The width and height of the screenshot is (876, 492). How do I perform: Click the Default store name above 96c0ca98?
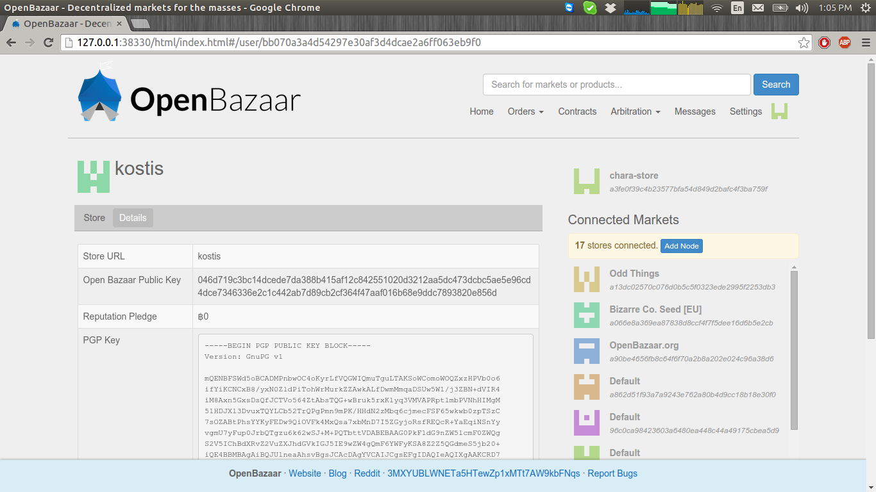[x=625, y=417]
